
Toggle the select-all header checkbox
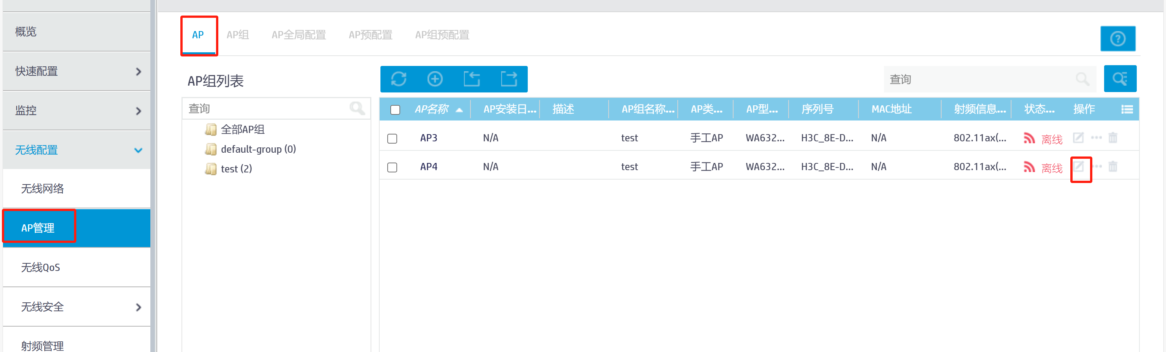coord(395,110)
